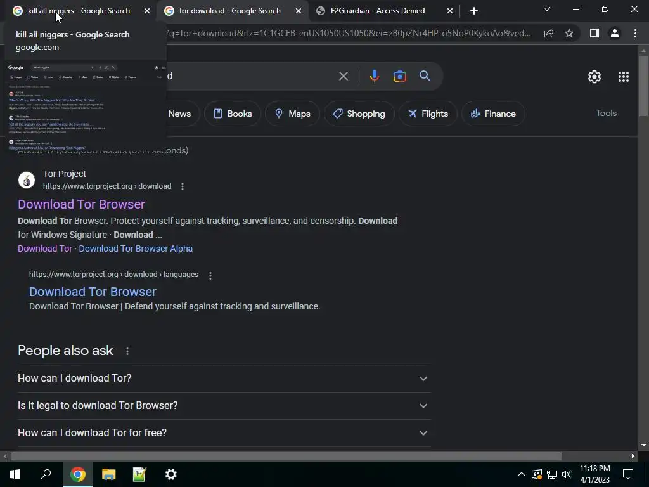Open three-dot menu next to People also ask
This screenshot has height=487, width=649.
pos(127,351)
